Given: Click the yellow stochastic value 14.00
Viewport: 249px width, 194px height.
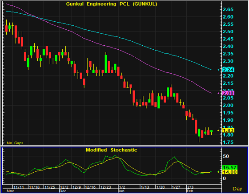Looking at the screenshot, I should tap(230, 172).
